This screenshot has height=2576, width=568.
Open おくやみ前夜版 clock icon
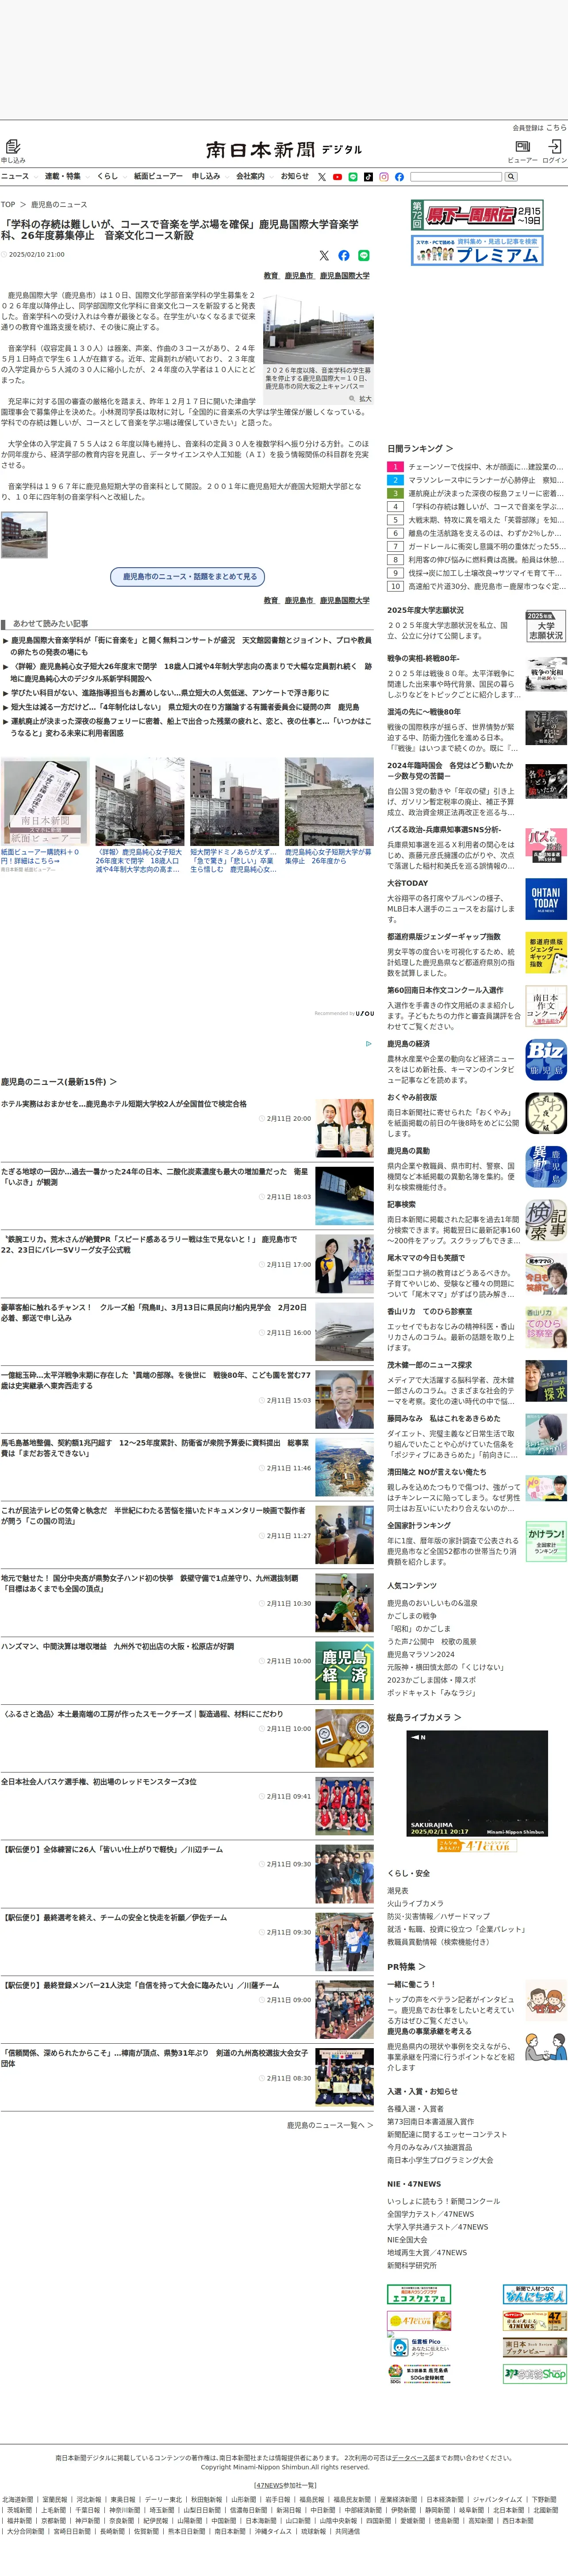click(x=546, y=1113)
